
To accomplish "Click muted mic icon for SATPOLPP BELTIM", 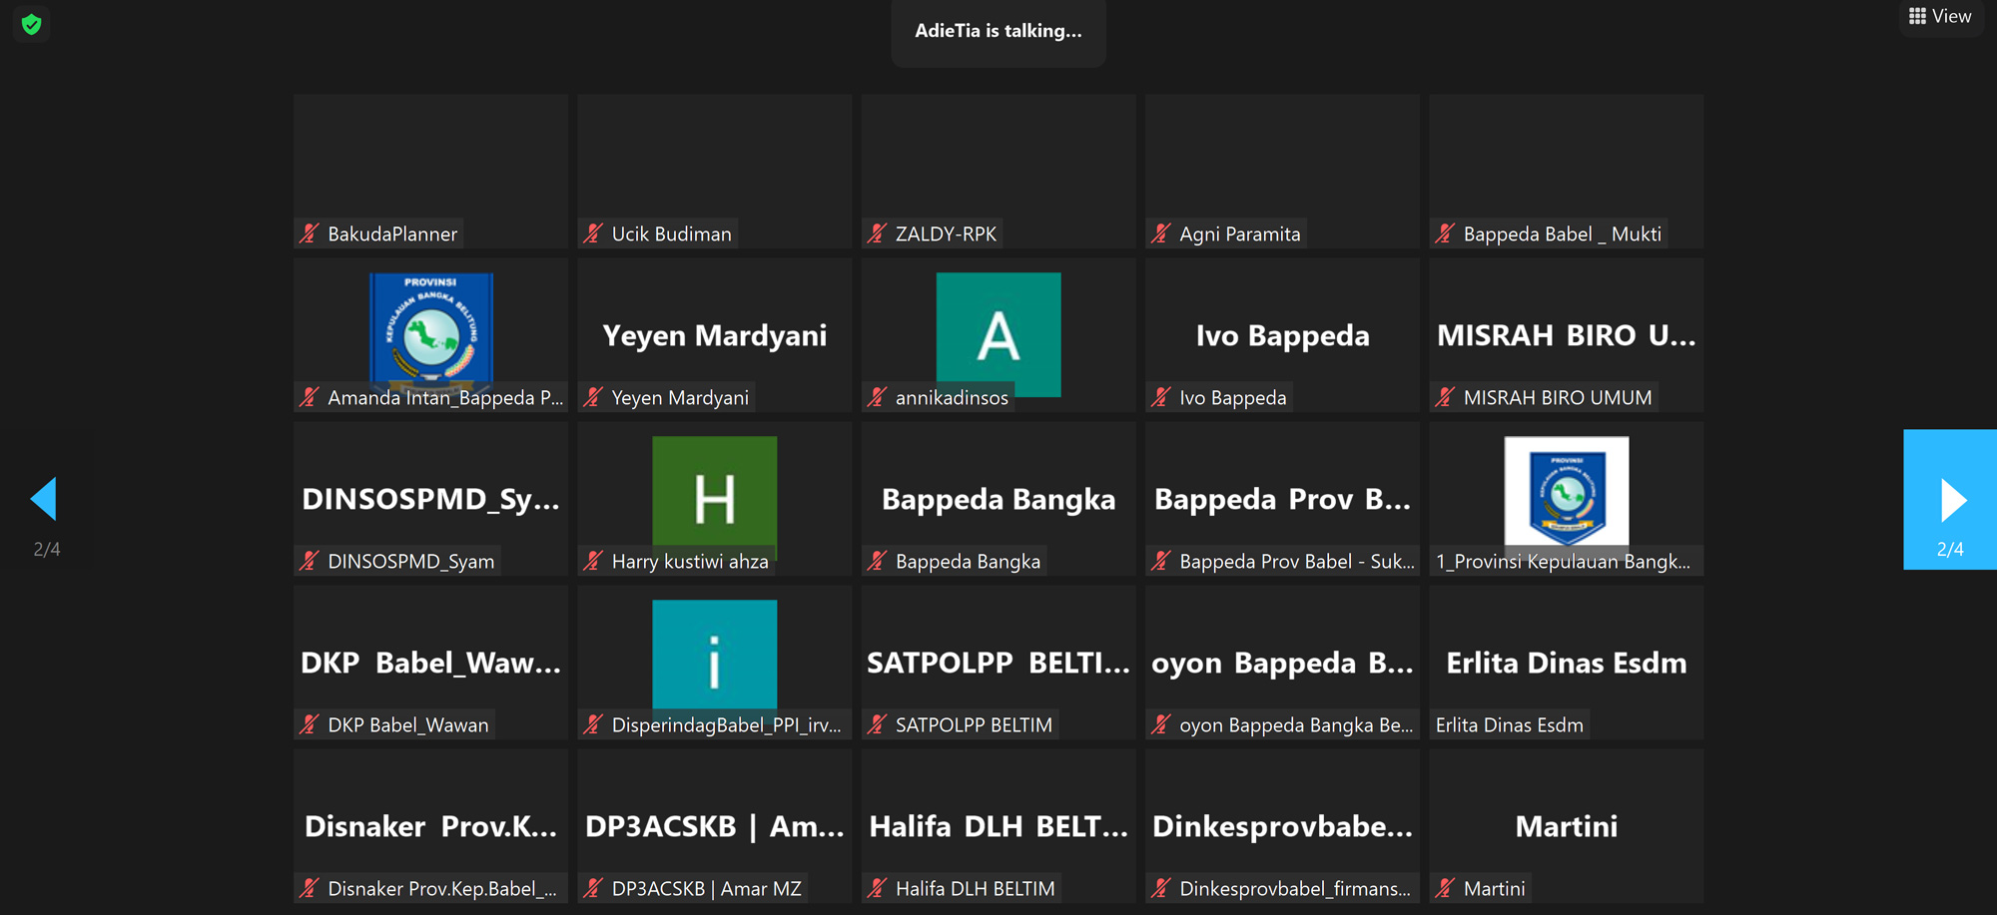I will (877, 725).
